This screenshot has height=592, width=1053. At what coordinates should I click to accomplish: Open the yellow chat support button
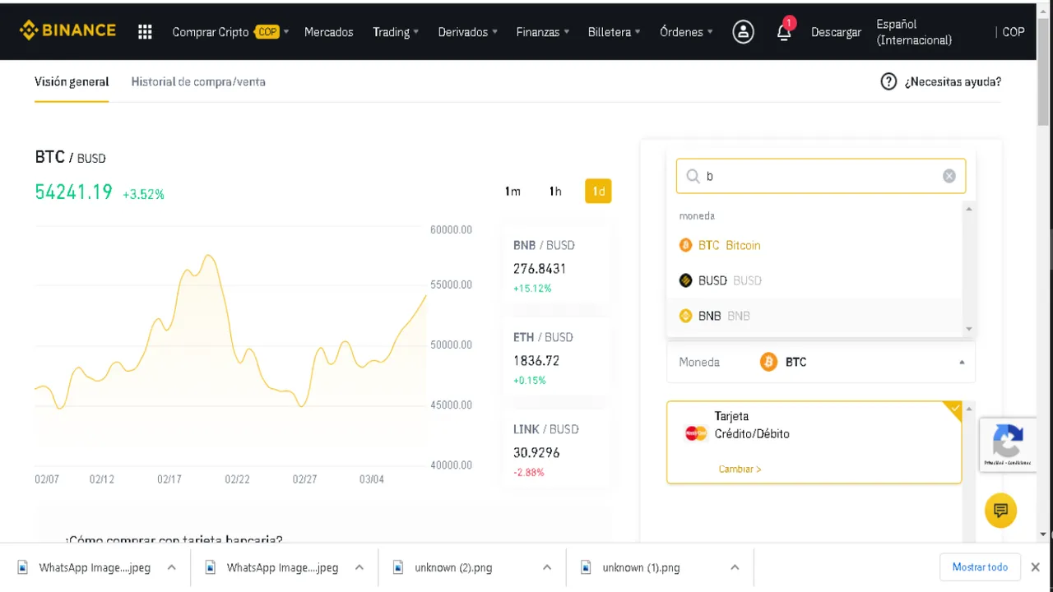(1001, 511)
